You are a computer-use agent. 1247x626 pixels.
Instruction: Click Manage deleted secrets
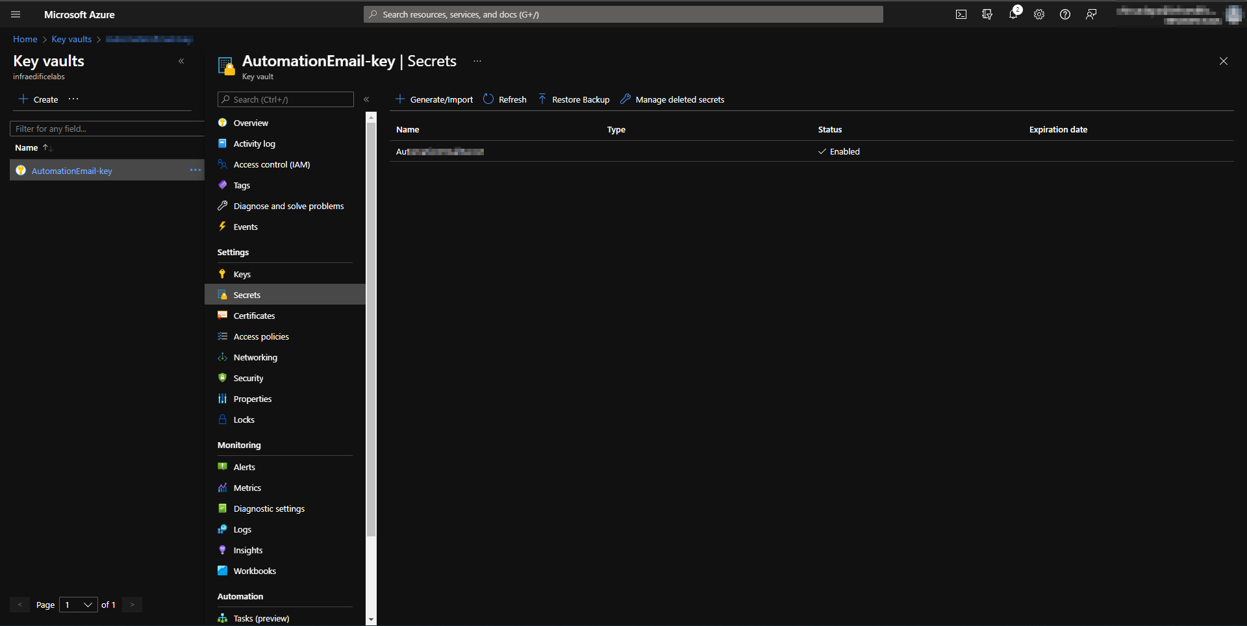(672, 99)
